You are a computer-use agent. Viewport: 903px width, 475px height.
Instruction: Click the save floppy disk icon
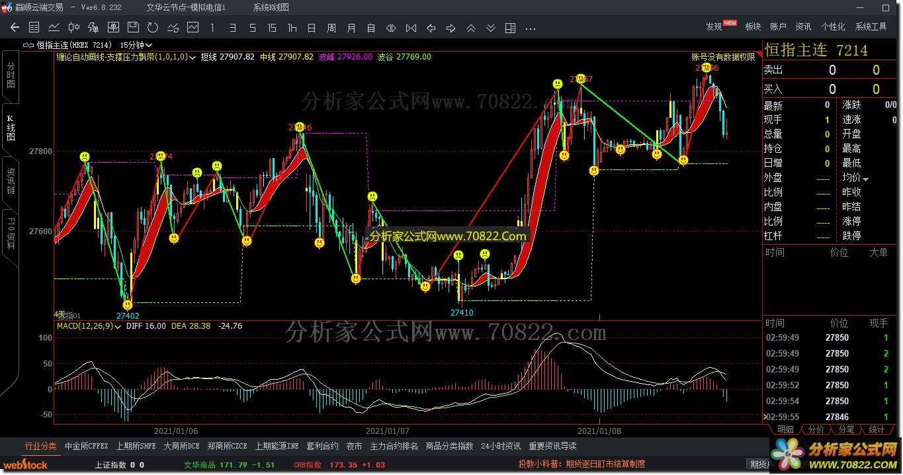tap(133, 28)
